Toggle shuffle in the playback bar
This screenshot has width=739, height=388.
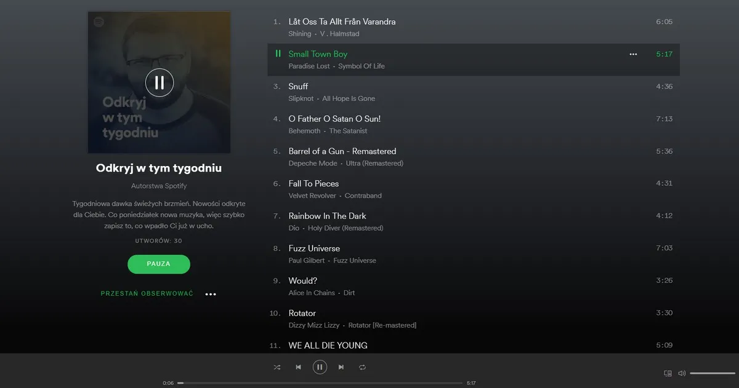click(277, 367)
